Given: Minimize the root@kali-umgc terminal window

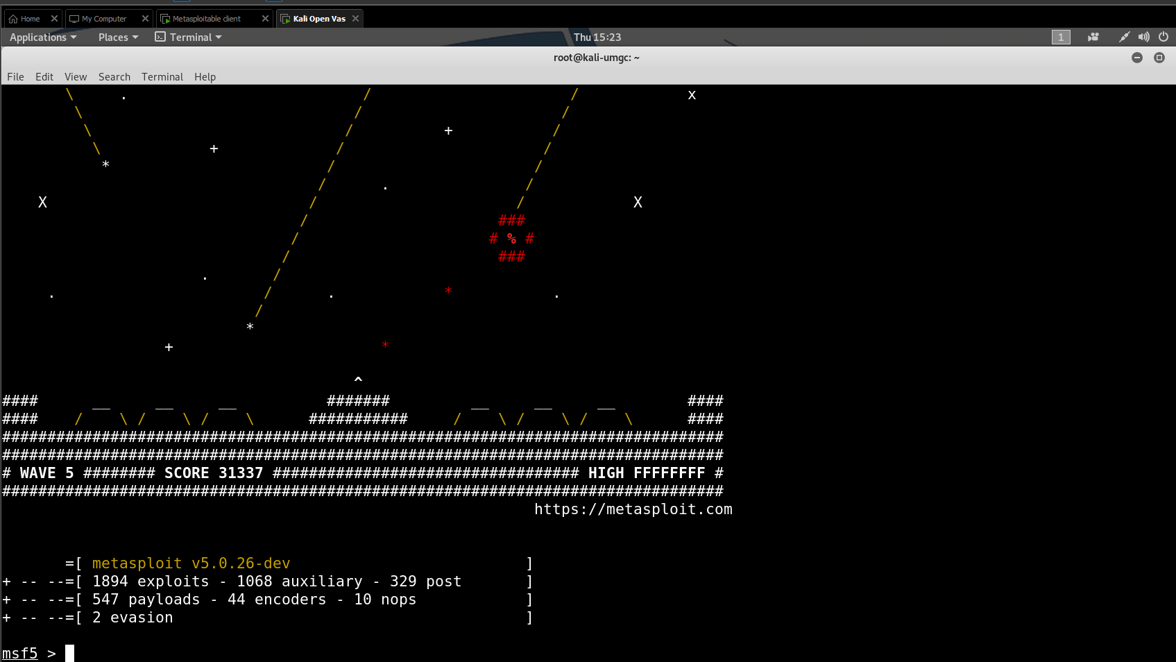Looking at the screenshot, I should pyautogui.click(x=1137, y=58).
